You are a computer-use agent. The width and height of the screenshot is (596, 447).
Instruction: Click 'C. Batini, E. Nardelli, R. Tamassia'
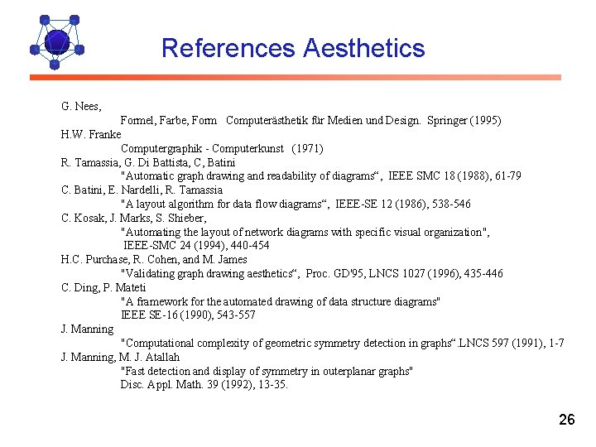(x=142, y=190)
